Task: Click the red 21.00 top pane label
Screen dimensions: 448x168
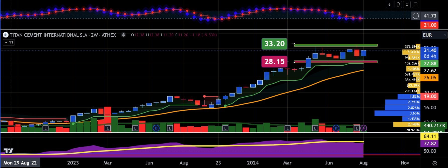Action: pyautogui.click(x=430, y=25)
